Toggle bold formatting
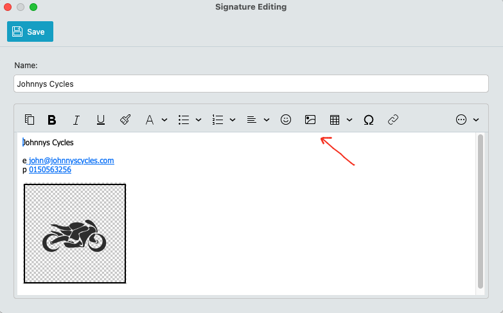Image resolution: width=503 pixels, height=313 pixels. (x=51, y=120)
